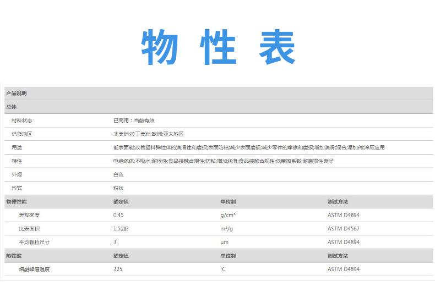Click ASTM D4567 test method for 比表面积
The image size is (435, 308).
(343, 228)
